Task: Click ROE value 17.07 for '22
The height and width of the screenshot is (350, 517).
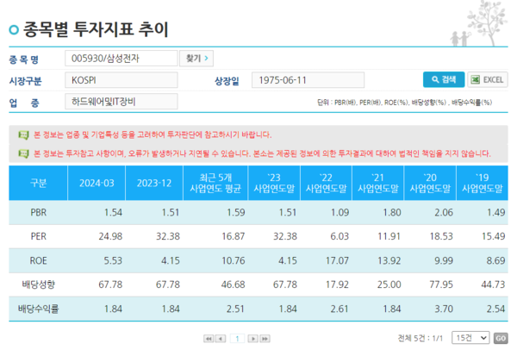Action: 337,260
